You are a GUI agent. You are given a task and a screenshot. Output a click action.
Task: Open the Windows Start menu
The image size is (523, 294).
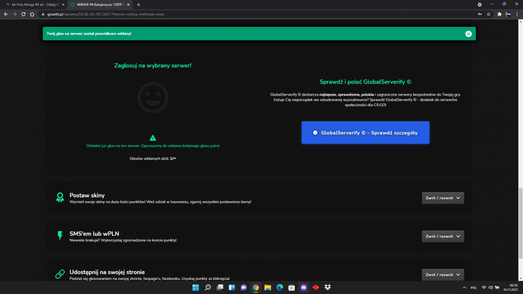coord(196,287)
